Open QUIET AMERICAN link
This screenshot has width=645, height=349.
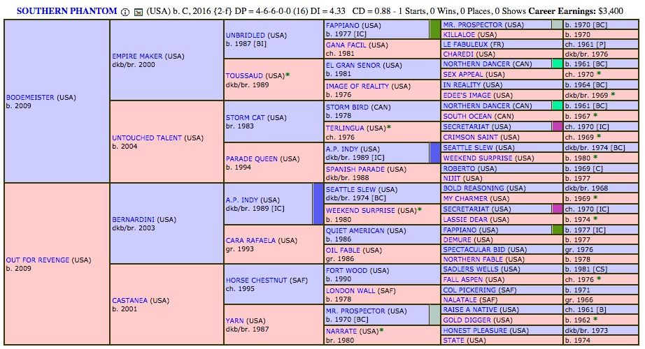[355, 231]
